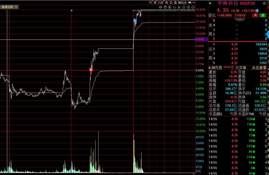Click the red 买 buy button
This screenshot has height=175, width=269.
[255, 15]
